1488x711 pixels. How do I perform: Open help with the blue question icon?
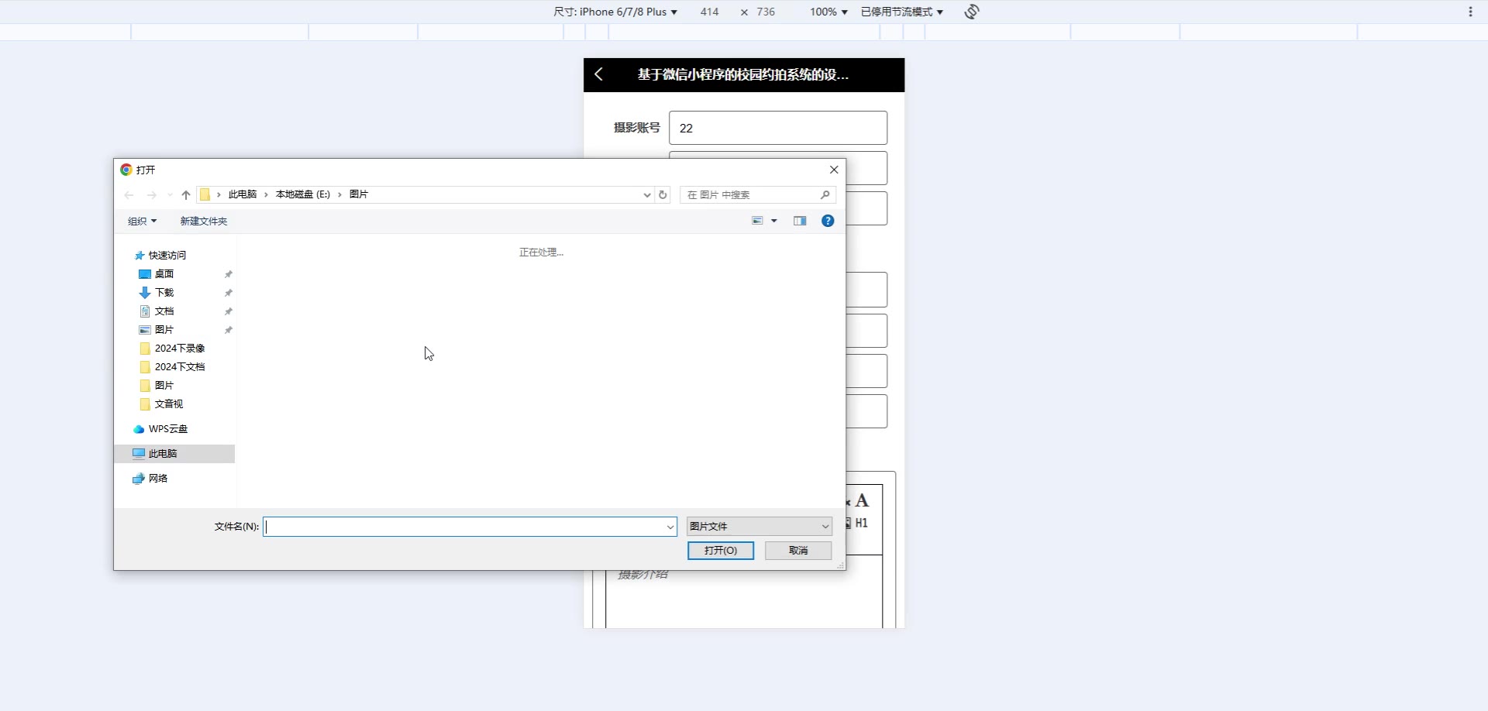coord(828,221)
